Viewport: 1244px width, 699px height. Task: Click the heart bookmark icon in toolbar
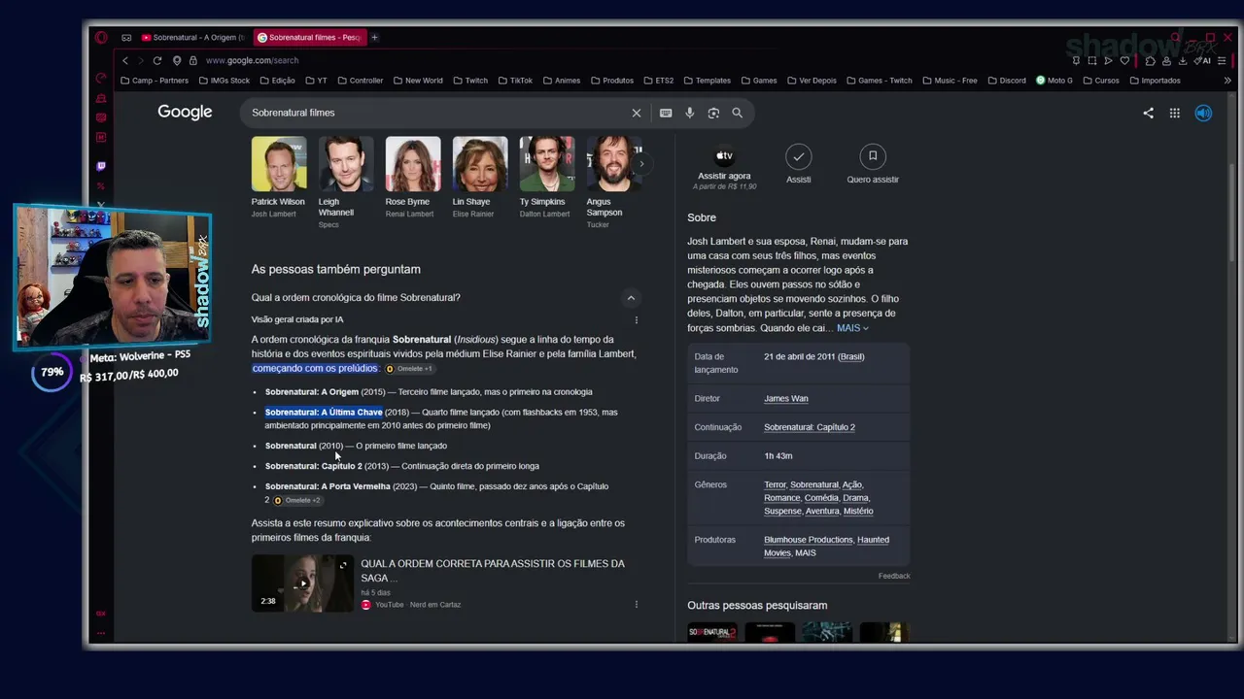click(1124, 60)
